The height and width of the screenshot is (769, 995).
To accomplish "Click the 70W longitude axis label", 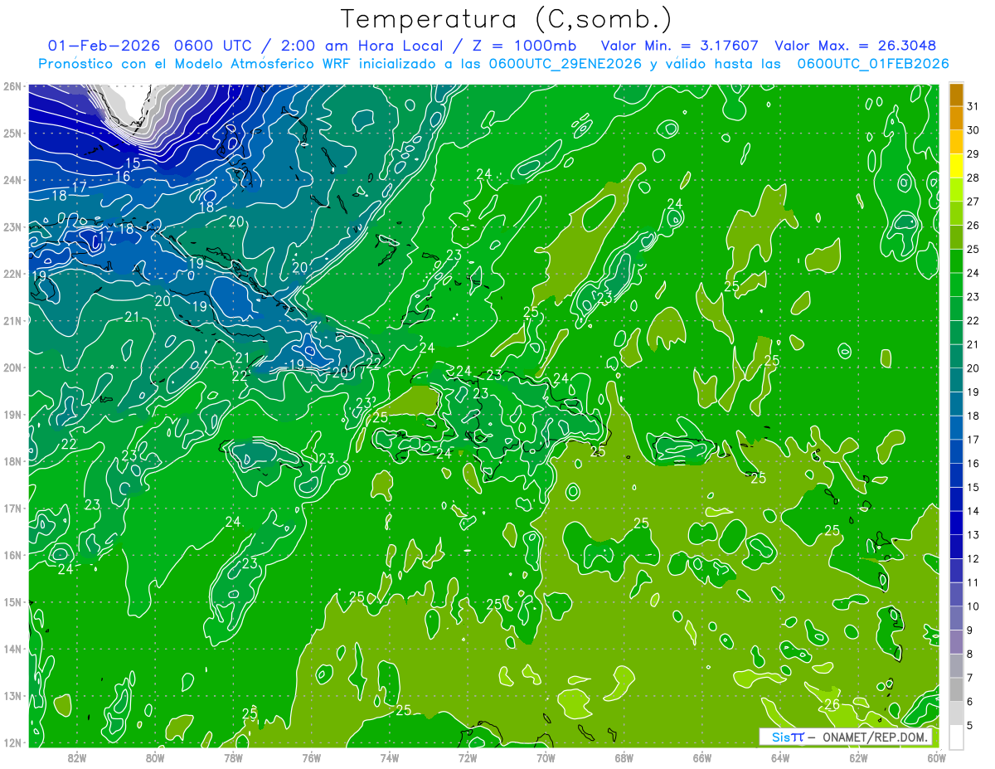I will [546, 757].
